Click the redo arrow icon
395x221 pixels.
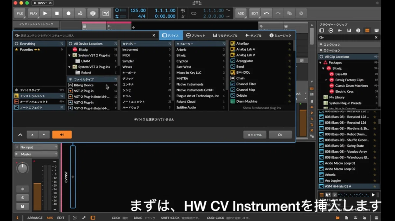(278, 13)
